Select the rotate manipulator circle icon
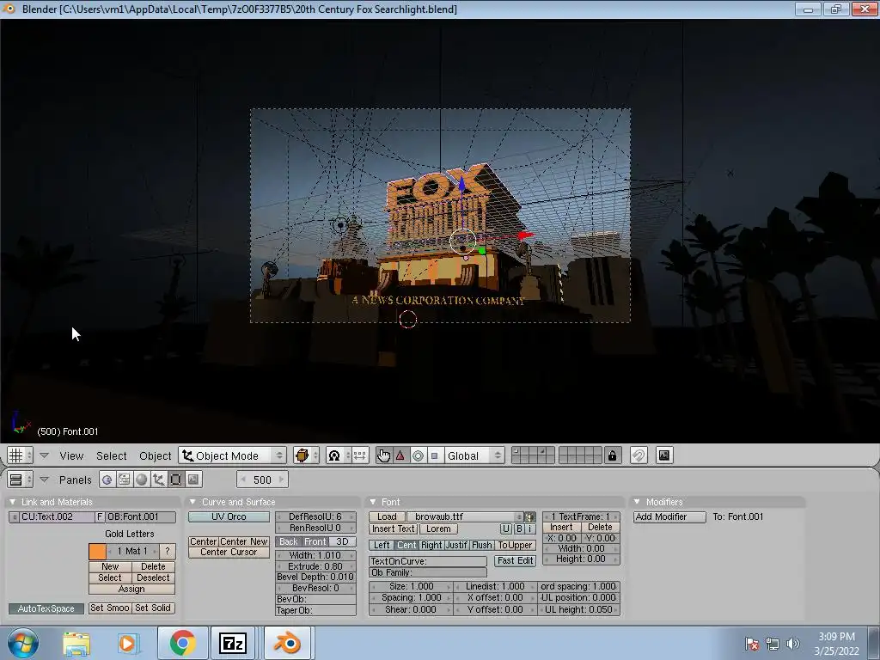880x660 pixels. coord(419,455)
